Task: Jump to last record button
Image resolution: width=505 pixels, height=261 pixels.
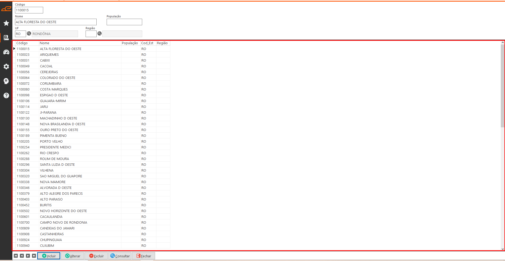Action: [x=34, y=256]
